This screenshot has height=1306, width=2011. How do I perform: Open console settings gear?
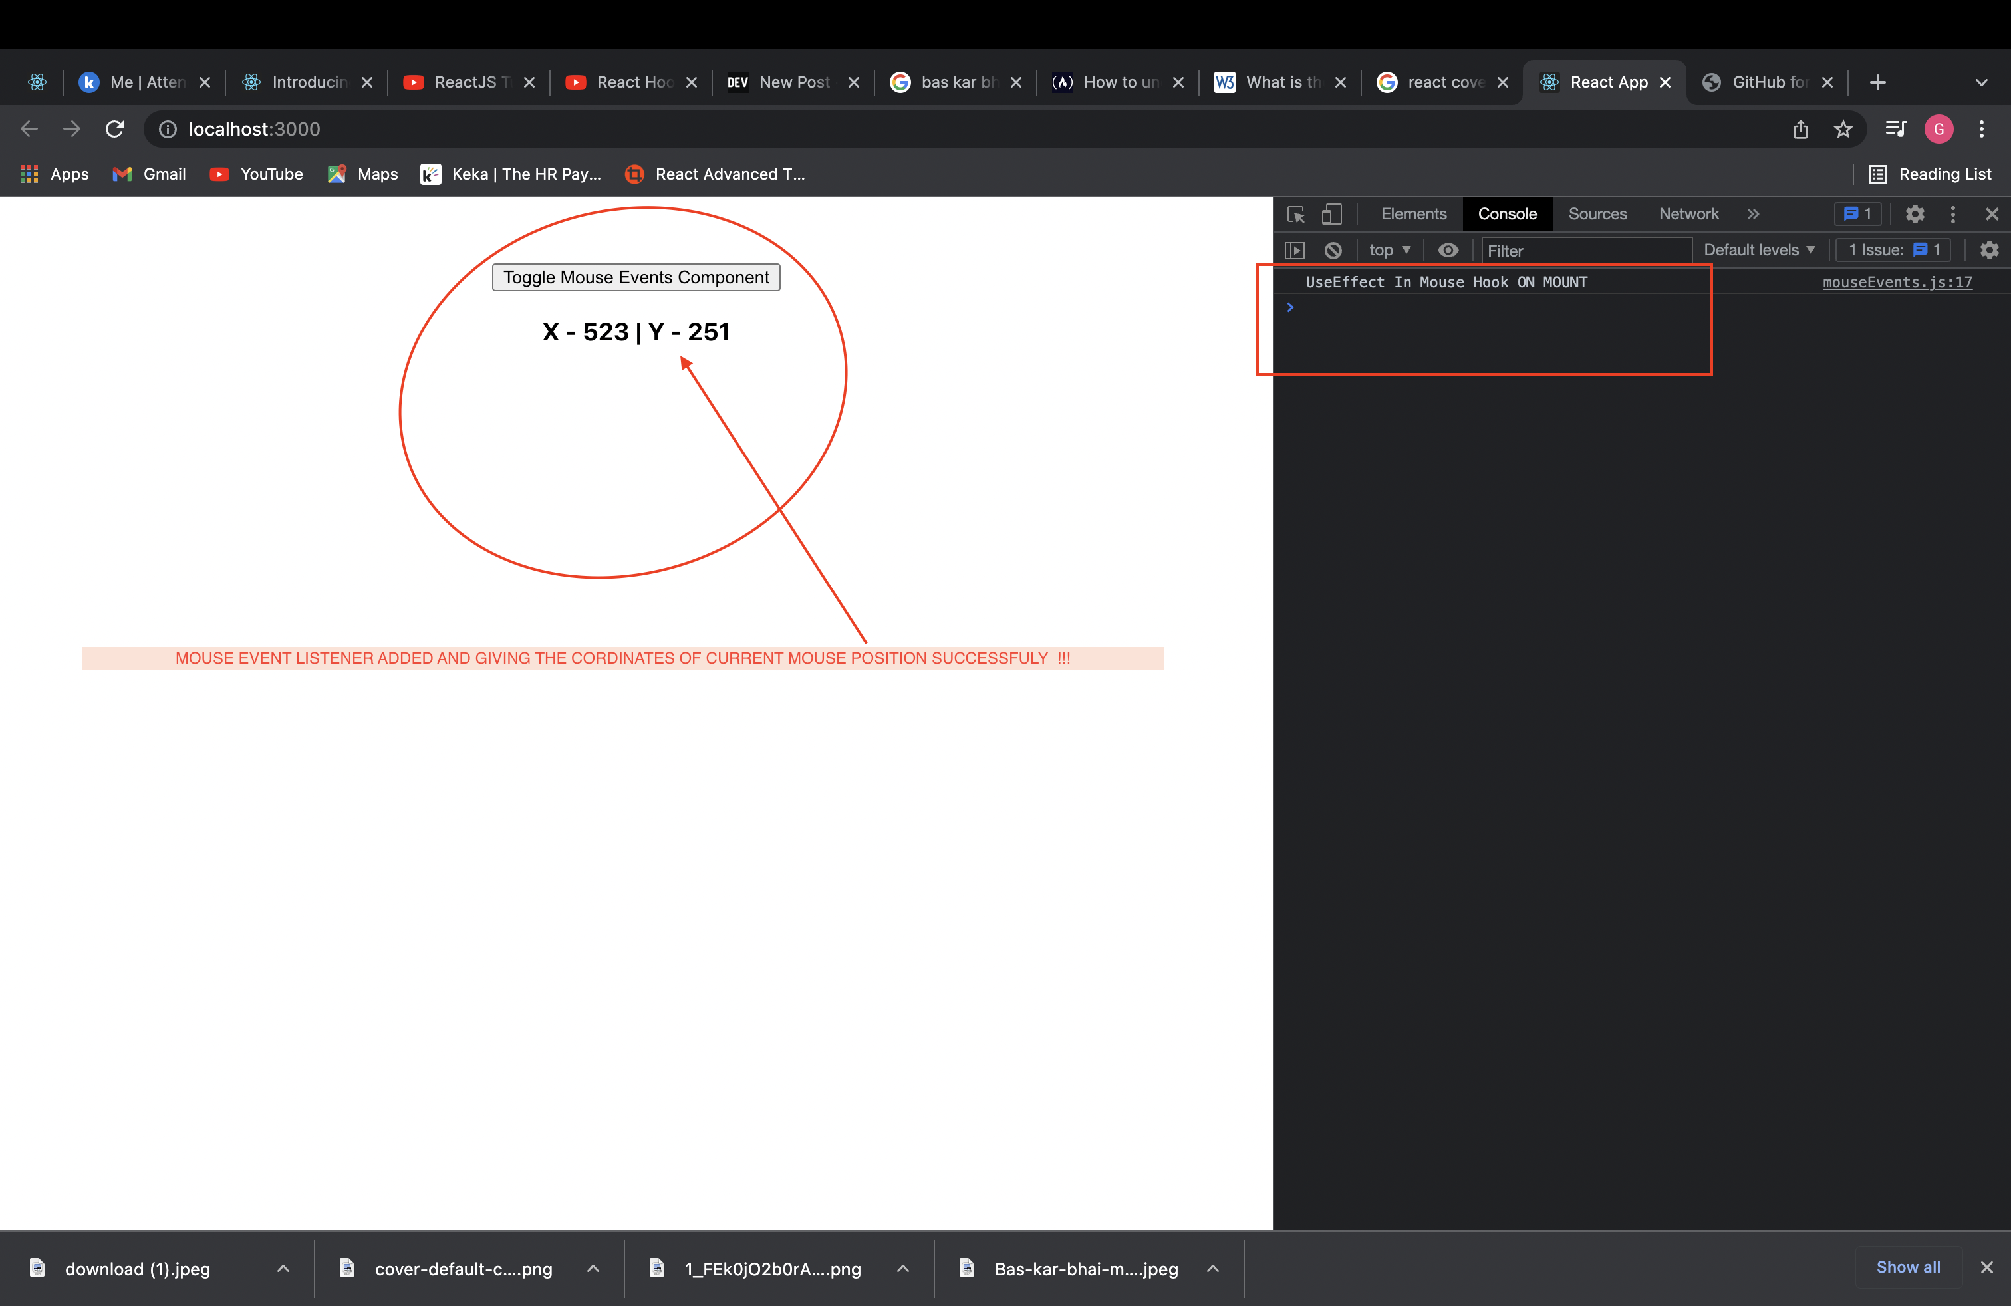pos(1990,250)
